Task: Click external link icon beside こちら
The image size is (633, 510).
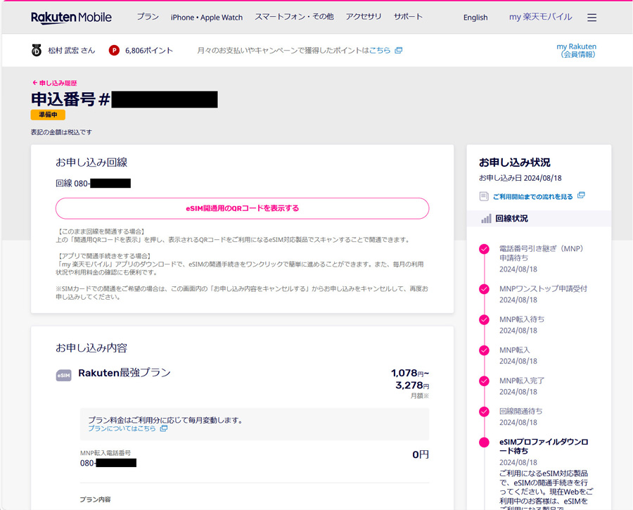Action: coord(399,51)
